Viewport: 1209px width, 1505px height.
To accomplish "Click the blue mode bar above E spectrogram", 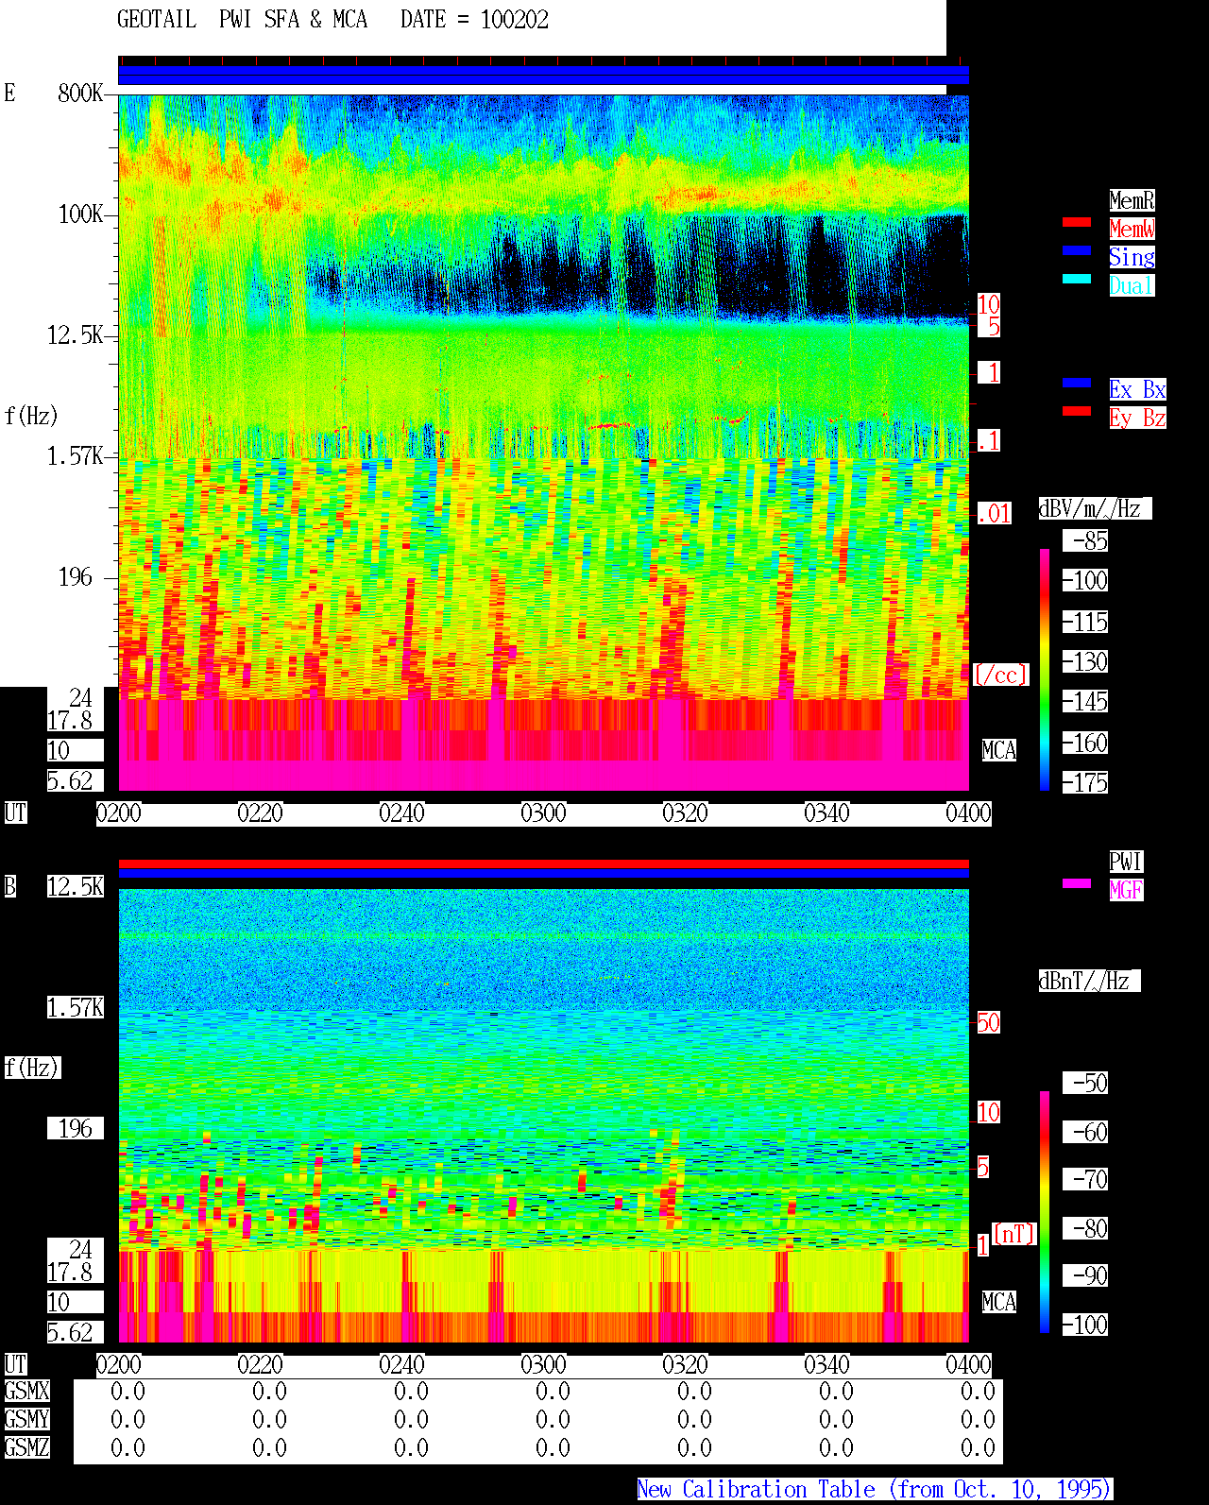I will (543, 76).
